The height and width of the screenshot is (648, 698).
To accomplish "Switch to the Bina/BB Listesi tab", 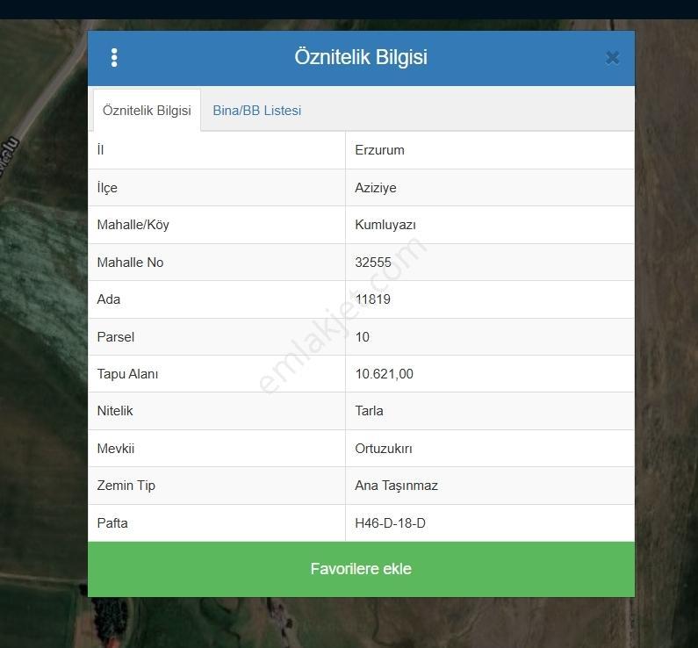I will (x=257, y=111).
